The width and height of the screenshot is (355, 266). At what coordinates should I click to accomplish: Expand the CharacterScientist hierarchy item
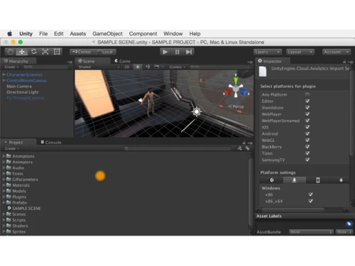coord(4,74)
